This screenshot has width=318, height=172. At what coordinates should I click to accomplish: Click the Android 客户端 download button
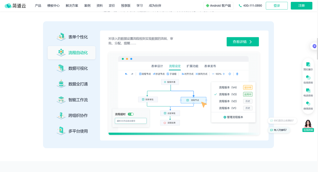pyautogui.click(x=218, y=6)
